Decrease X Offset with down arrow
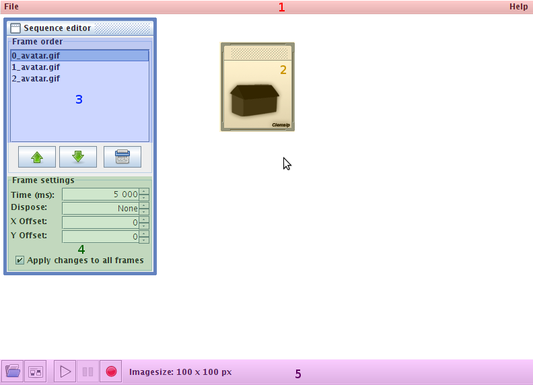The image size is (533, 385). tap(144, 226)
